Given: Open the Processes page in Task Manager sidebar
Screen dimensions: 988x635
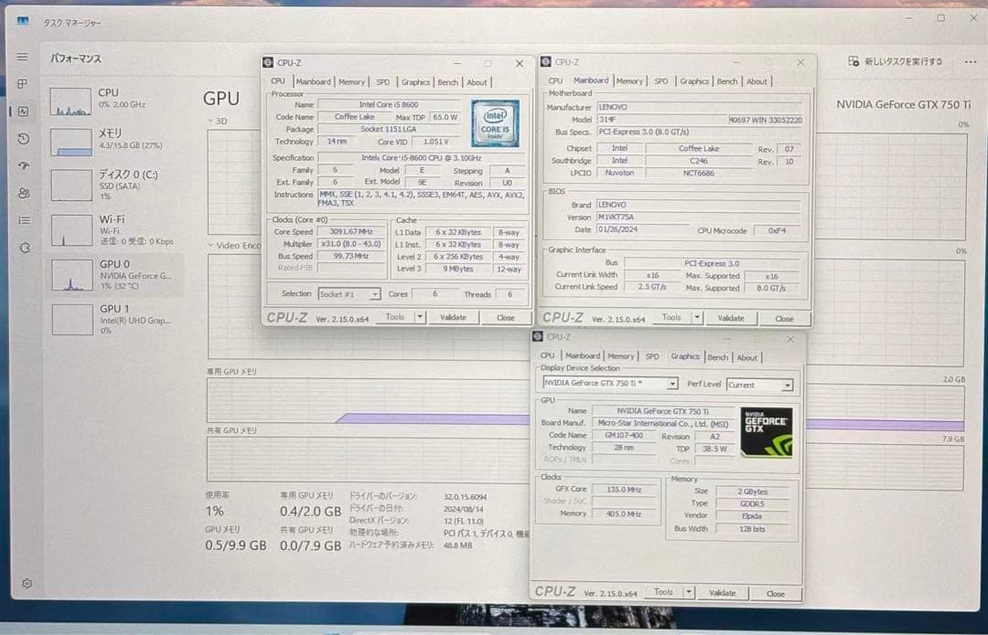Looking at the screenshot, I should (x=23, y=83).
